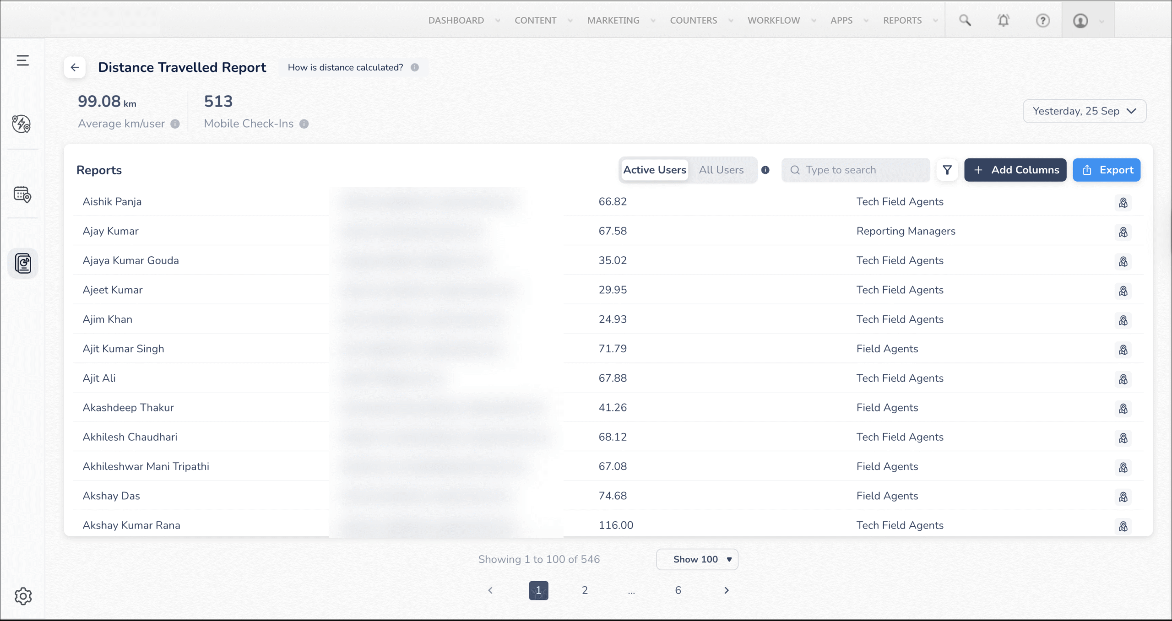This screenshot has width=1172, height=621.
Task: Click Average km/user info icon
Action: tap(175, 124)
